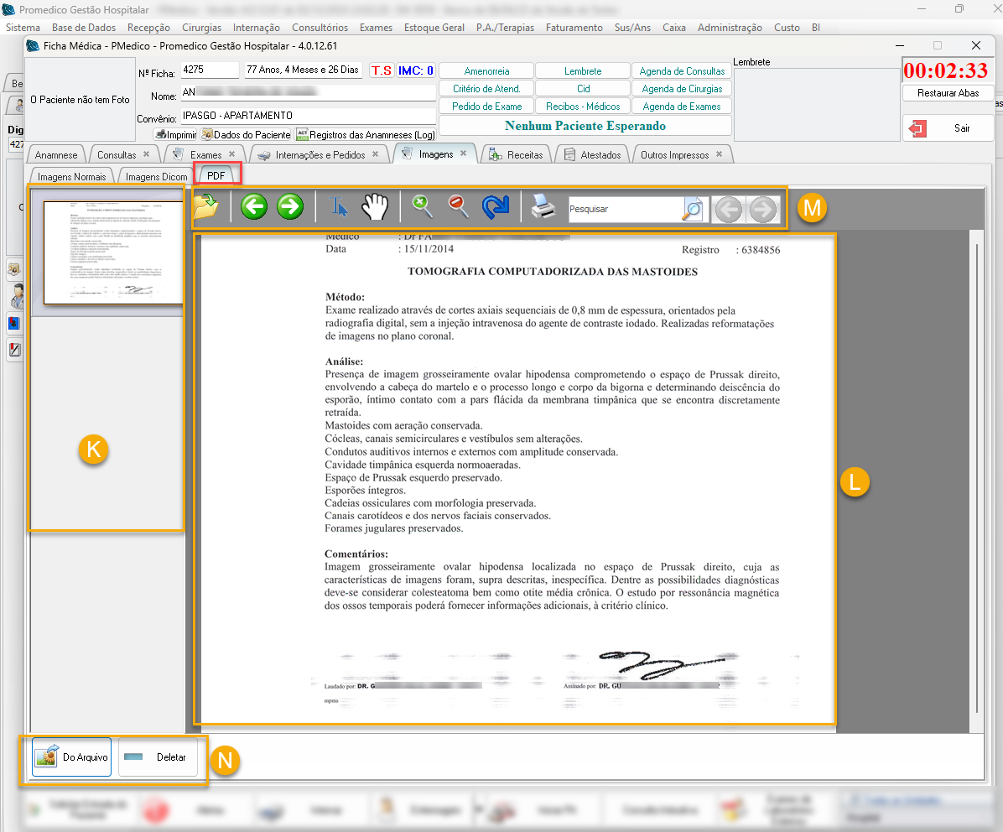Open the Faturamento menu
1003x832 pixels.
(574, 28)
